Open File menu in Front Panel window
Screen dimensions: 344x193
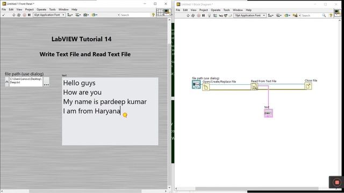click(x=4, y=10)
